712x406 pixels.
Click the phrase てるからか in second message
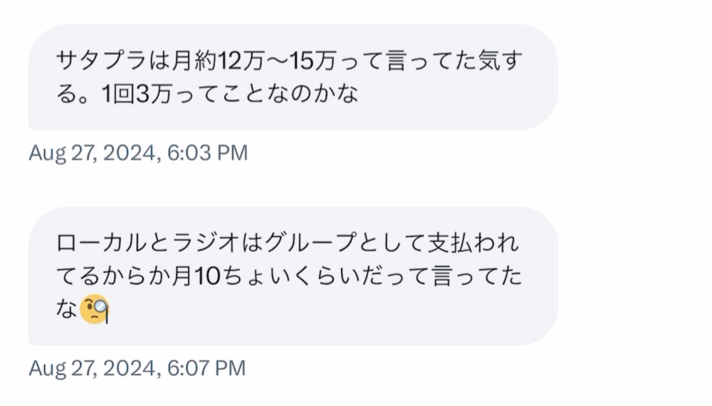109,277
